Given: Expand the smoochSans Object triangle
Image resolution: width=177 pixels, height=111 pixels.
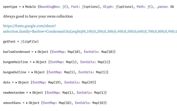Looking at the screenshot, I should tap(27, 103).
